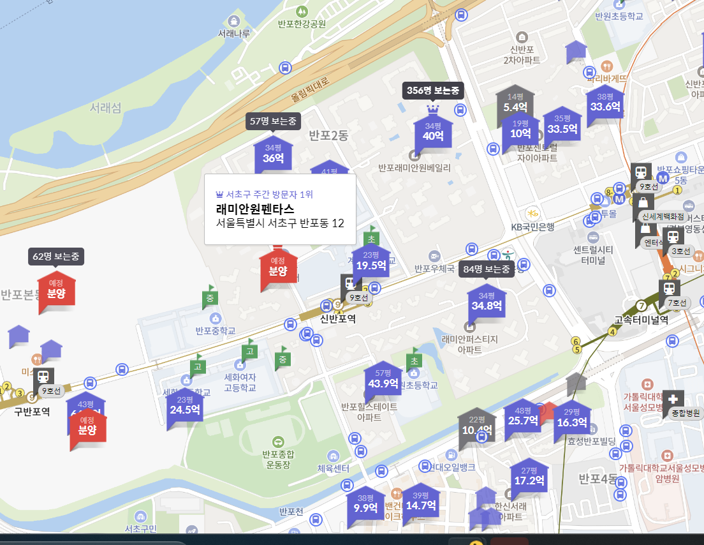Click unlabeled purple house marker near 반원초등학교
The width and height of the screenshot is (704, 545).
tap(576, 51)
